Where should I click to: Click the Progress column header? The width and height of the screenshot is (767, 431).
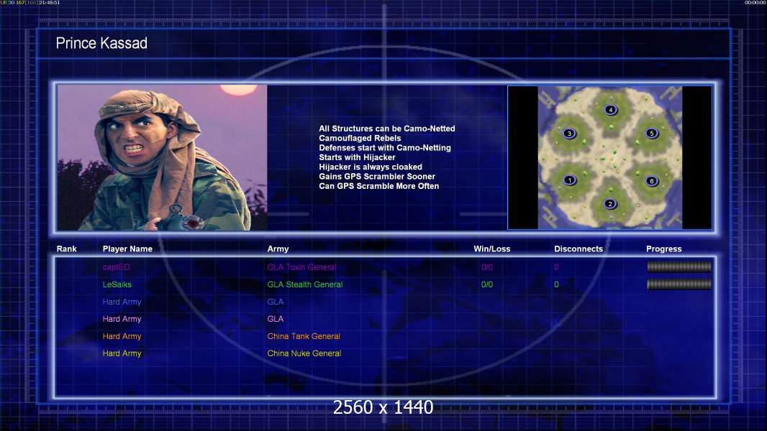tap(664, 249)
